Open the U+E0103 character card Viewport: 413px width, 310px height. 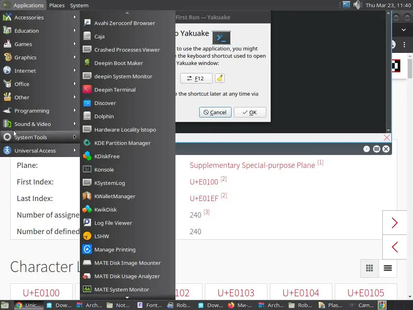tap(236, 291)
